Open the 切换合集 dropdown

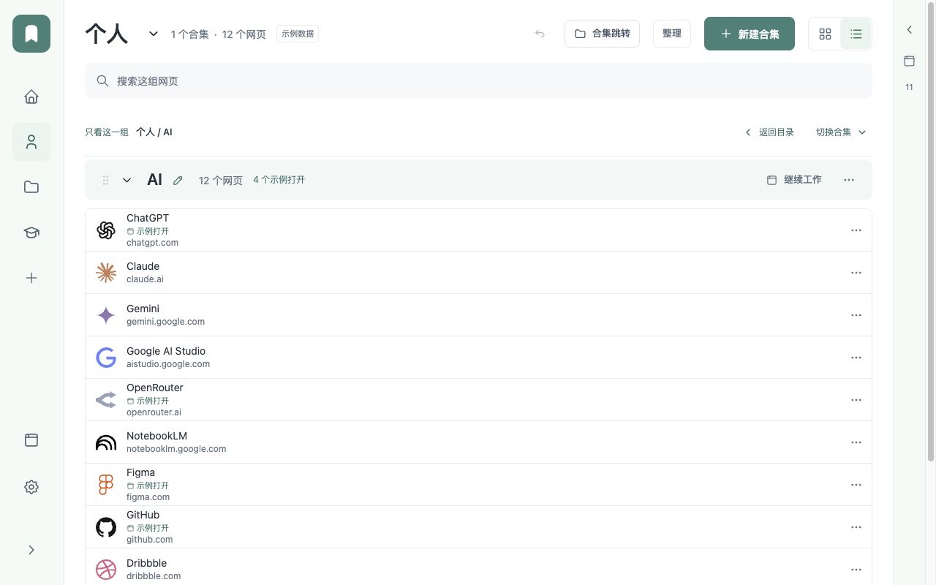pyautogui.click(x=841, y=132)
